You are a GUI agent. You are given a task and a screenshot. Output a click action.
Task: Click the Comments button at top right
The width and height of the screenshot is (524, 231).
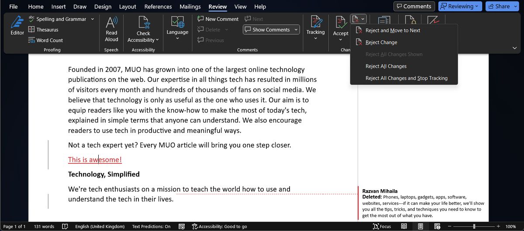click(x=414, y=7)
